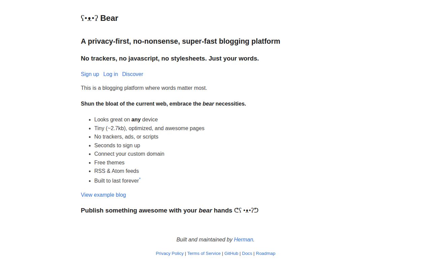Screen dimensions: 431x269
Task: Read the Privacy Policy
Action: click(x=169, y=253)
